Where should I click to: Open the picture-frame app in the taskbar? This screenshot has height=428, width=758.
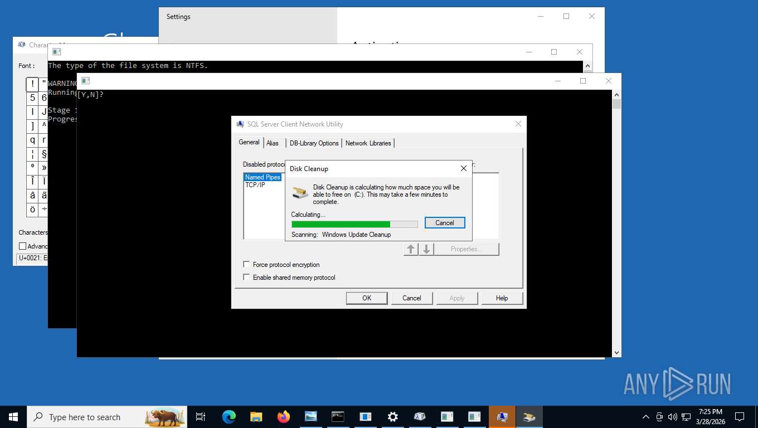coord(310,417)
